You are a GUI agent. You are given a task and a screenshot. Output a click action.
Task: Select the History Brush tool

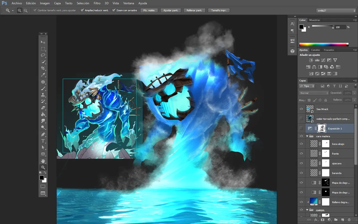click(43, 101)
